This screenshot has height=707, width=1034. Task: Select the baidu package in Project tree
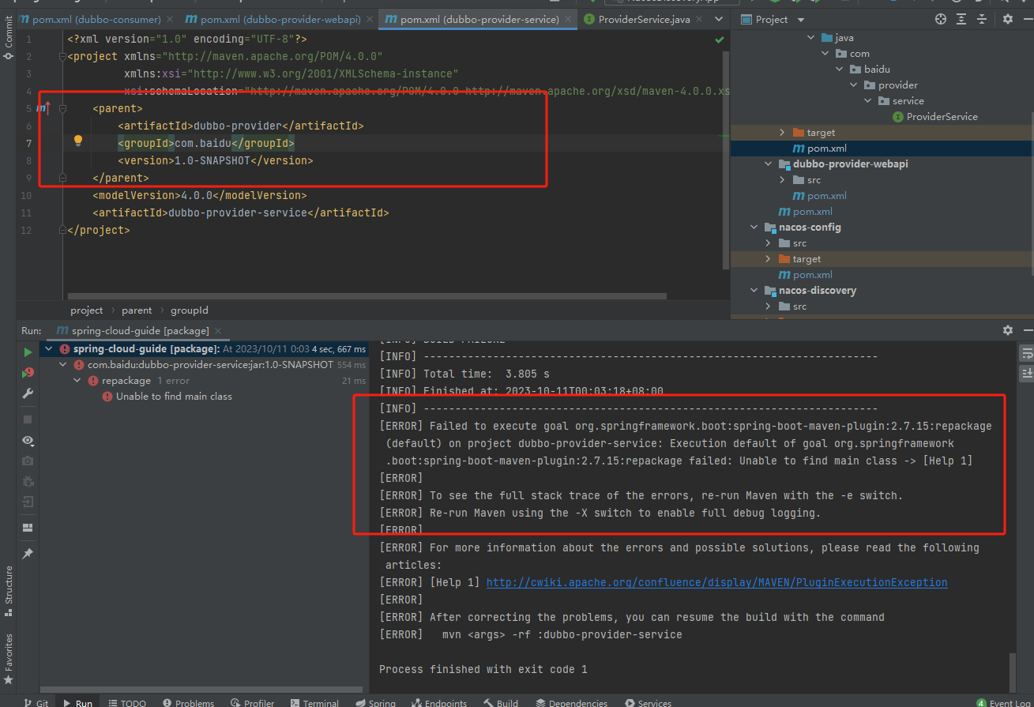pyautogui.click(x=877, y=69)
